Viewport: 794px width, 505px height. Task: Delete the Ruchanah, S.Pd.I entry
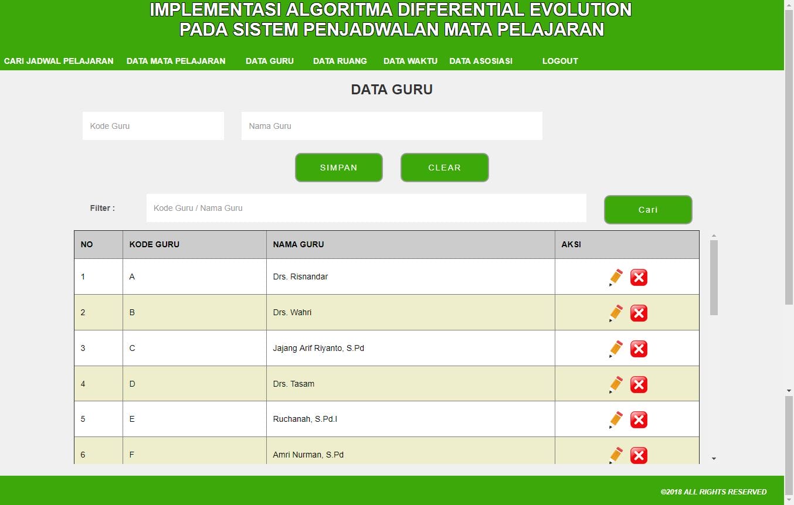pyautogui.click(x=639, y=419)
